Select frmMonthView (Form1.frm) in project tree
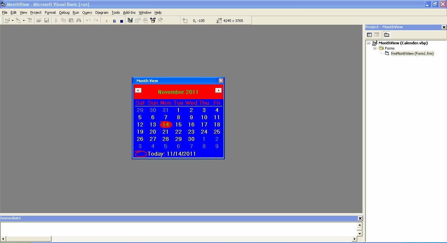The image size is (447, 243). click(x=412, y=54)
